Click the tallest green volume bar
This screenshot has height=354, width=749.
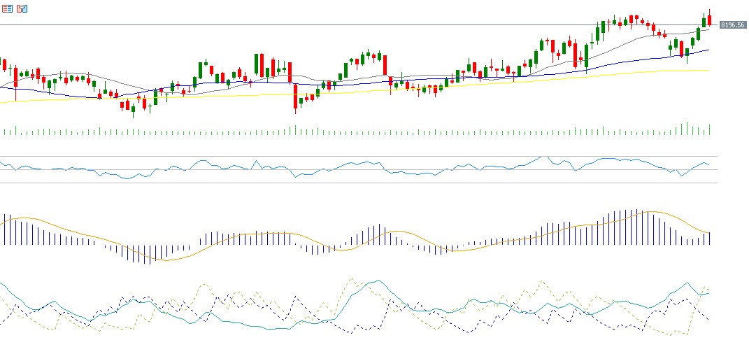point(686,128)
